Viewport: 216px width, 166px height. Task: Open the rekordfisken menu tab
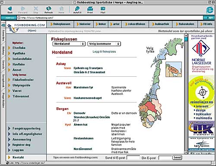tap(135, 24)
